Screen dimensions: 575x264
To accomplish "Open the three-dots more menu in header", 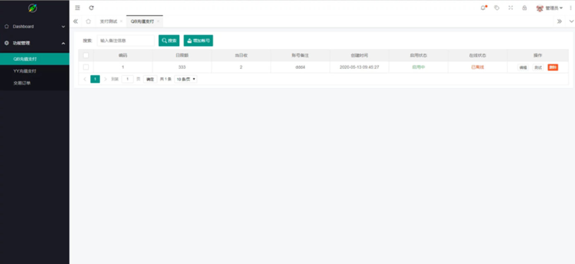I will click(571, 8).
